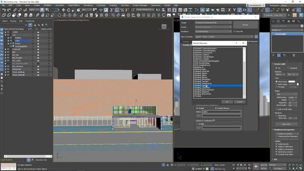Open the Customize menu in scene explorer
304x171 pixels.
pos(30,21)
